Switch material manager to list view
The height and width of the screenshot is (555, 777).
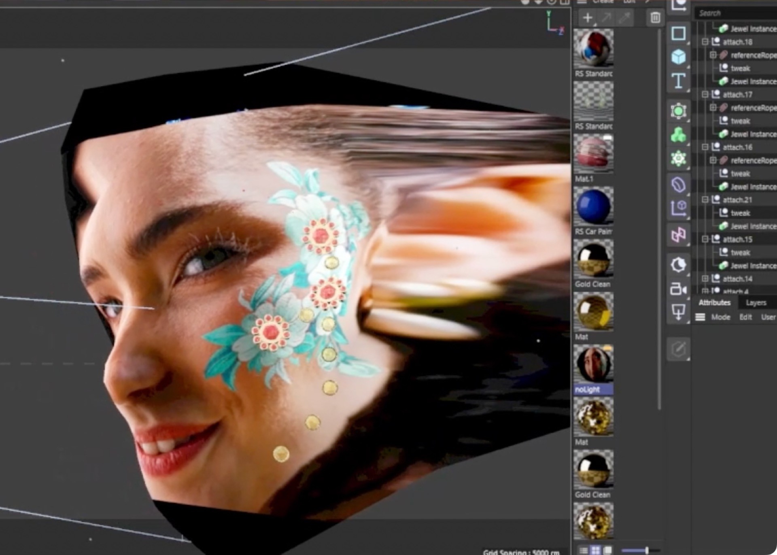(584, 550)
